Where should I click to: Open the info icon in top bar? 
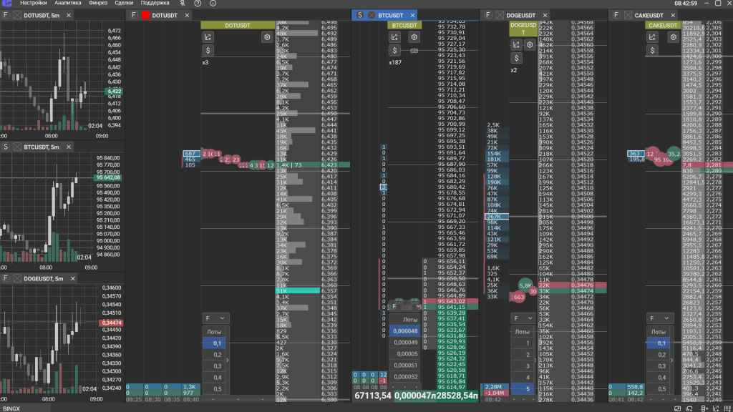[213, 4]
